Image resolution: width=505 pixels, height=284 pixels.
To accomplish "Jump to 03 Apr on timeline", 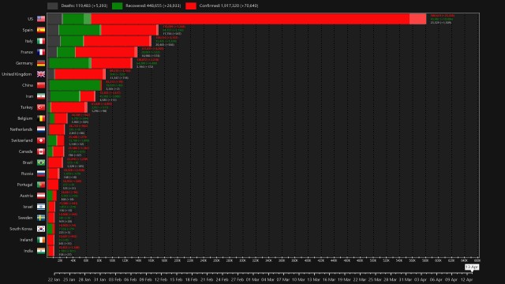I will tap(421, 279).
